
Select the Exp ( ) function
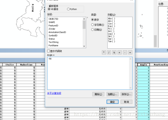[112, 26]
